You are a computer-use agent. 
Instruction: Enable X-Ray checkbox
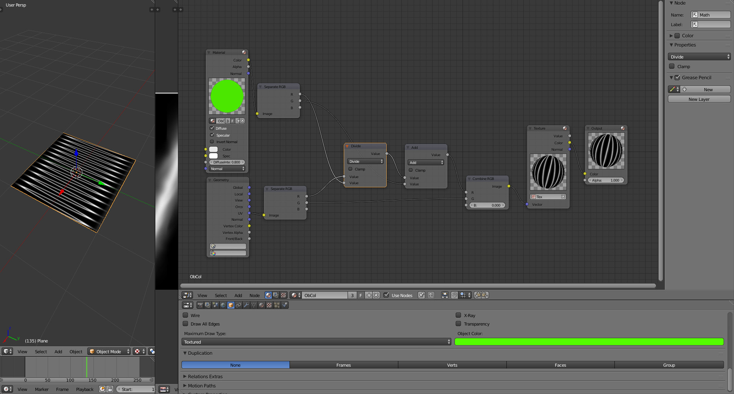tap(458, 315)
